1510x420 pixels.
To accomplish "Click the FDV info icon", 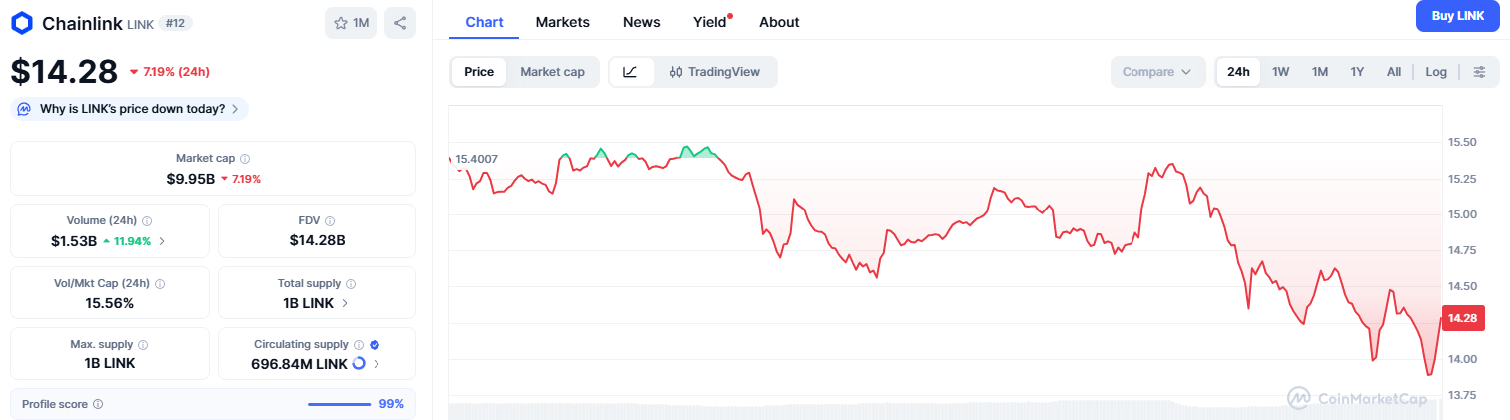I will click(x=330, y=221).
